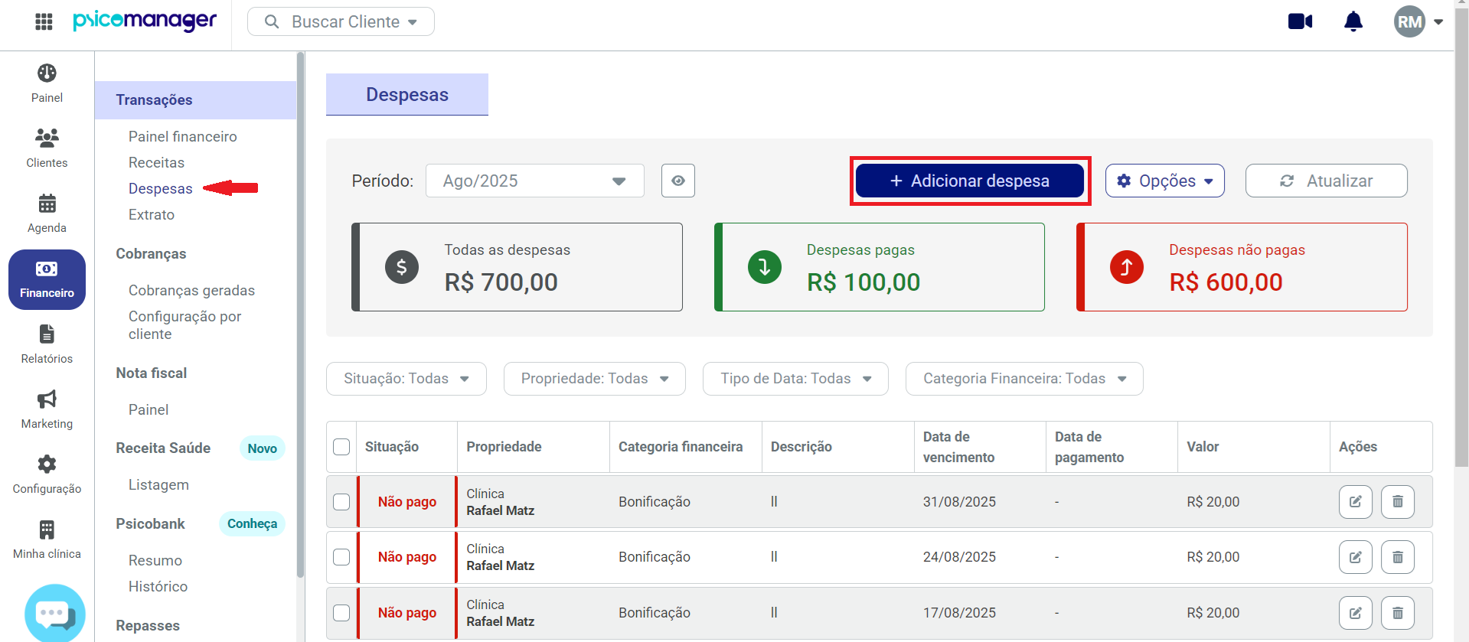1469x642 pixels.
Task: Check the row due 24/08/2025
Action: (x=341, y=557)
